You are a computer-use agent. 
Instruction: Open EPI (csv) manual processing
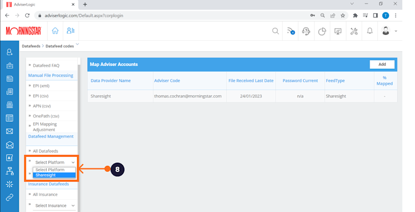(x=40, y=96)
